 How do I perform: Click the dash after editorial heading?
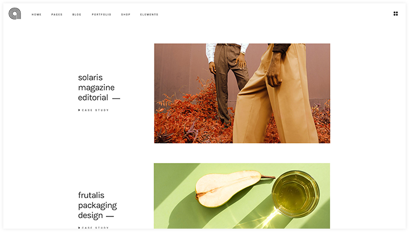point(116,98)
